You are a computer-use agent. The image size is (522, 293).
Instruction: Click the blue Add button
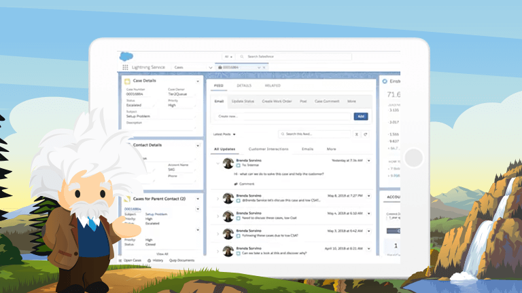(x=361, y=116)
